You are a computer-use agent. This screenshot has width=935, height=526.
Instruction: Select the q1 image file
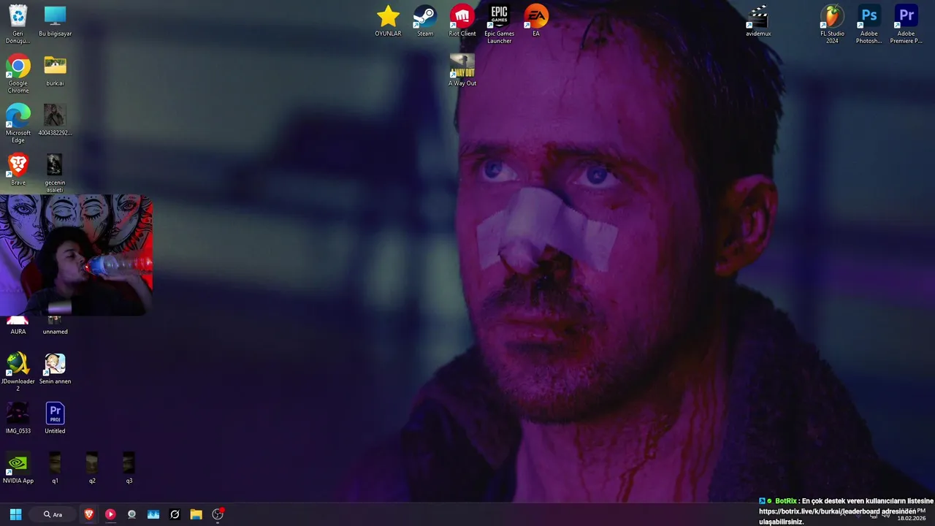[55, 468]
